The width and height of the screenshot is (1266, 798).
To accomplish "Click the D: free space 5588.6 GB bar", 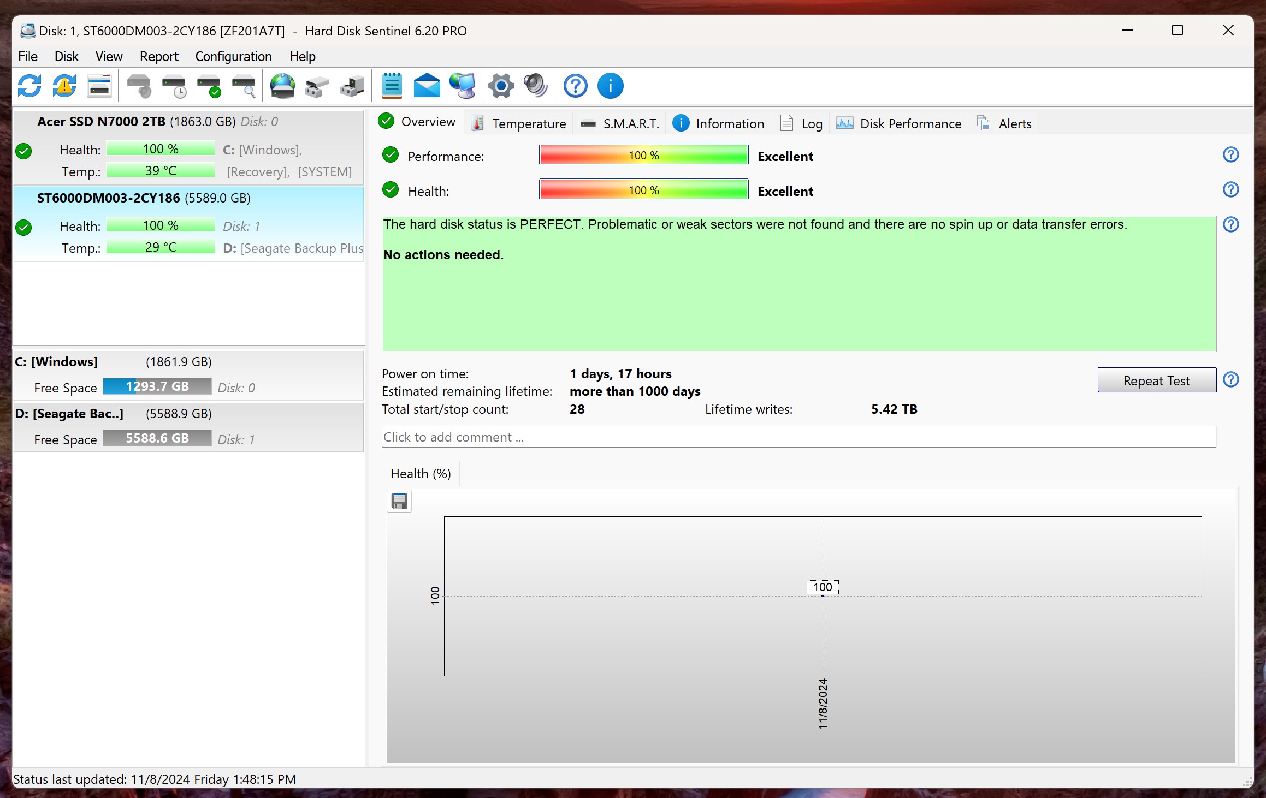I will pos(157,438).
